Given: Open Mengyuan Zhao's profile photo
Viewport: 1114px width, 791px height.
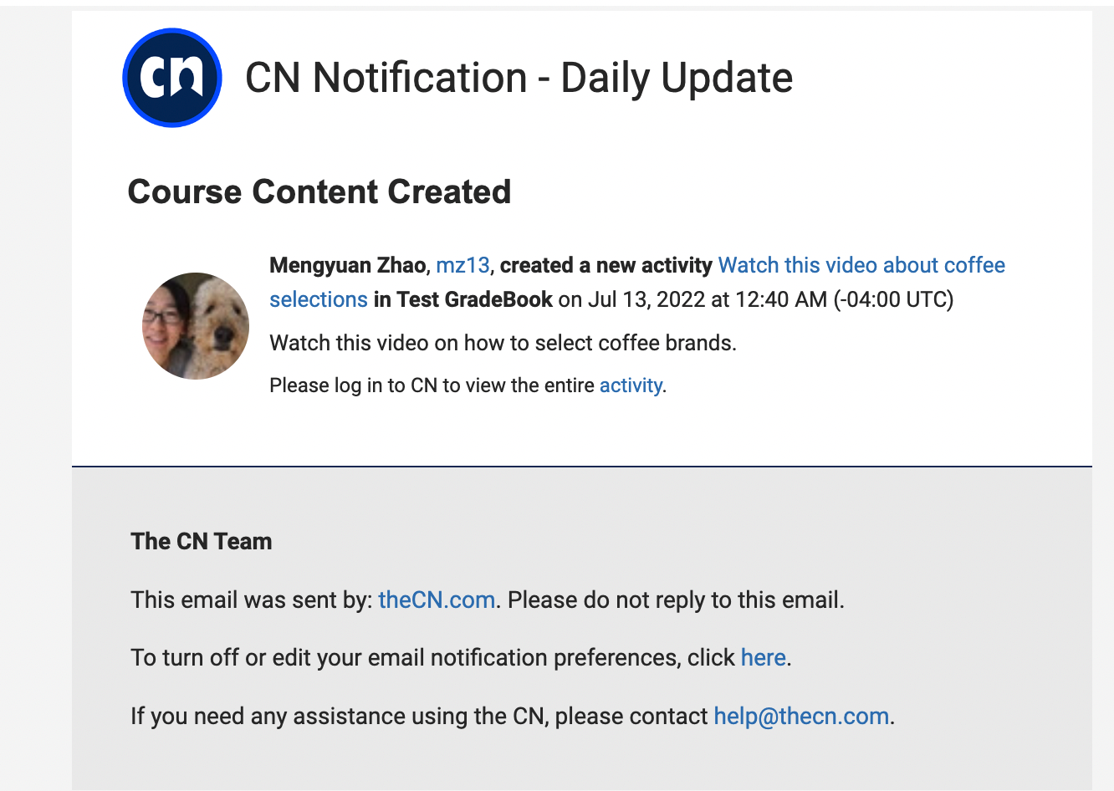Looking at the screenshot, I should (196, 326).
